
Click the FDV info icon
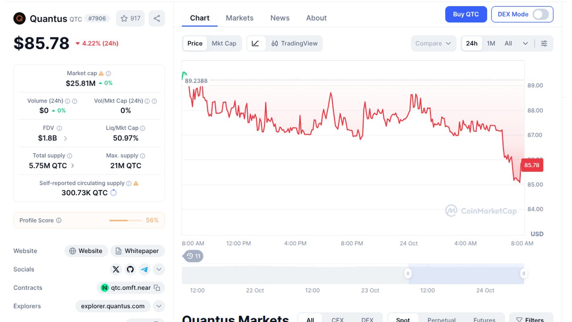point(59,128)
